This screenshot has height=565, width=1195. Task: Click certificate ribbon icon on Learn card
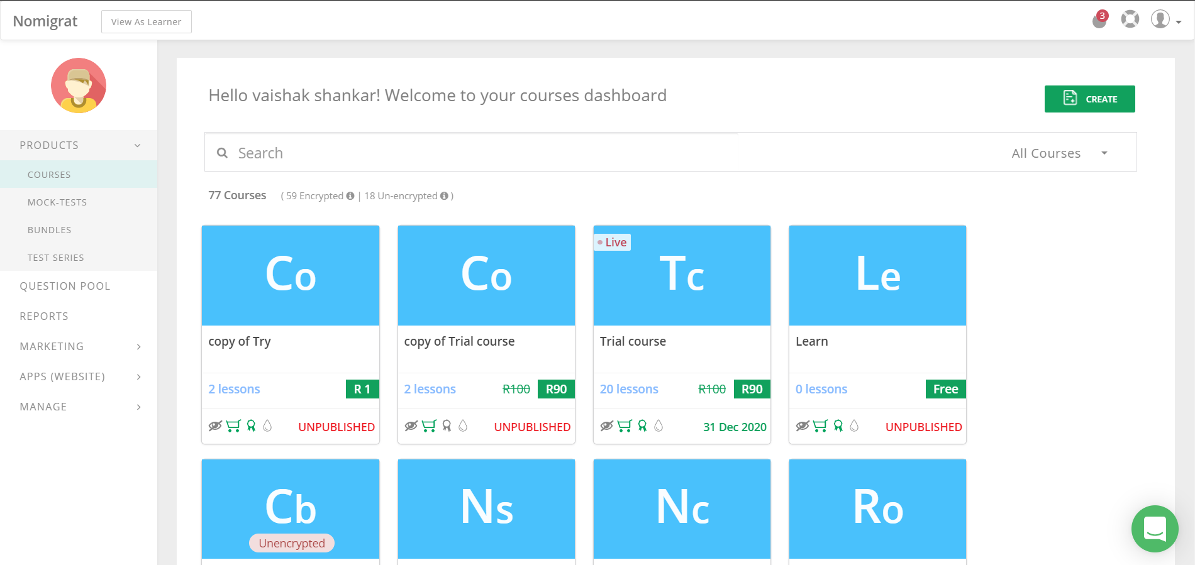coord(838,426)
